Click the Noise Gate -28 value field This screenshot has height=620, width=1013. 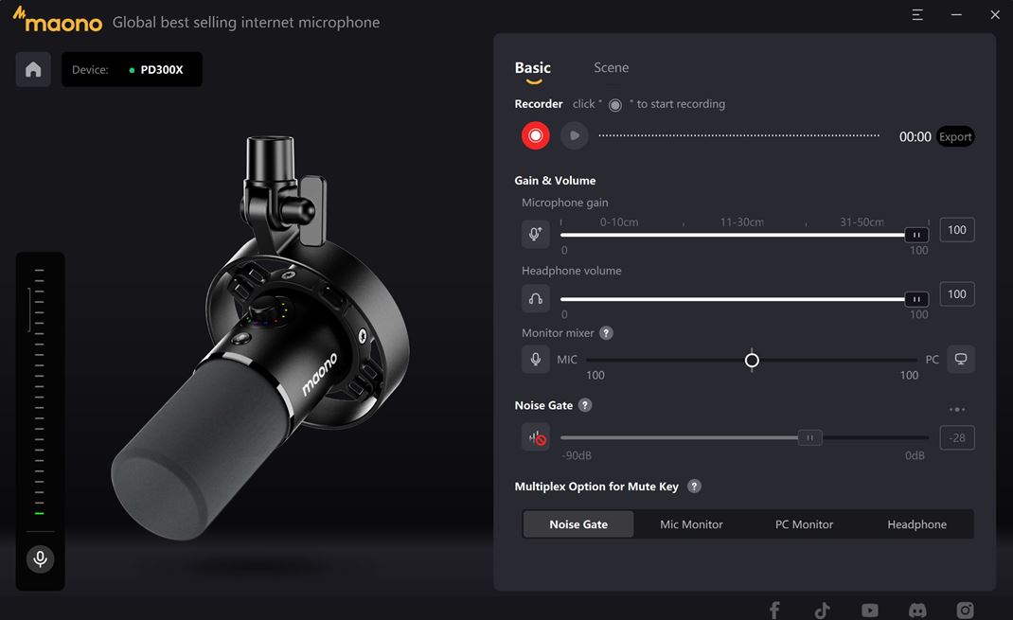(957, 438)
